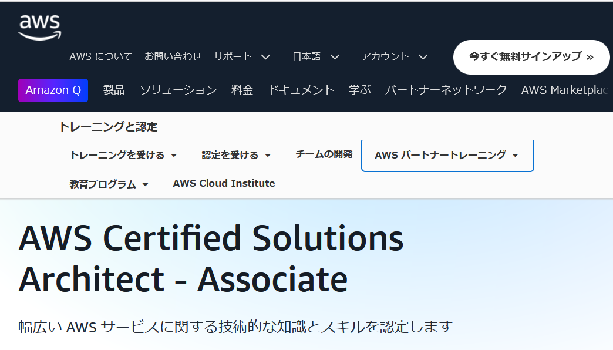Open ドキュメント in the navigation
Image resolution: width=613 pixels, height=350 pixels.
point(301,90)
